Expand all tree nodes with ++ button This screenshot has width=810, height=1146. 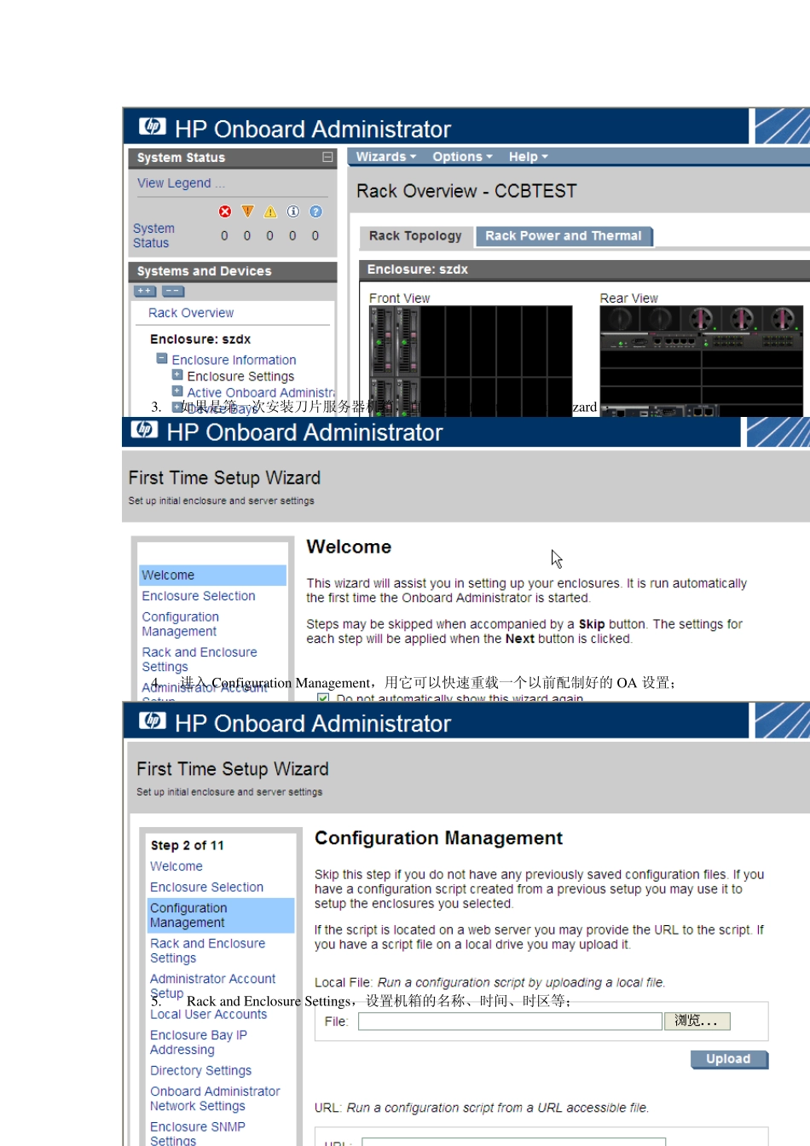pyautogui.click(x=145, y=292)
